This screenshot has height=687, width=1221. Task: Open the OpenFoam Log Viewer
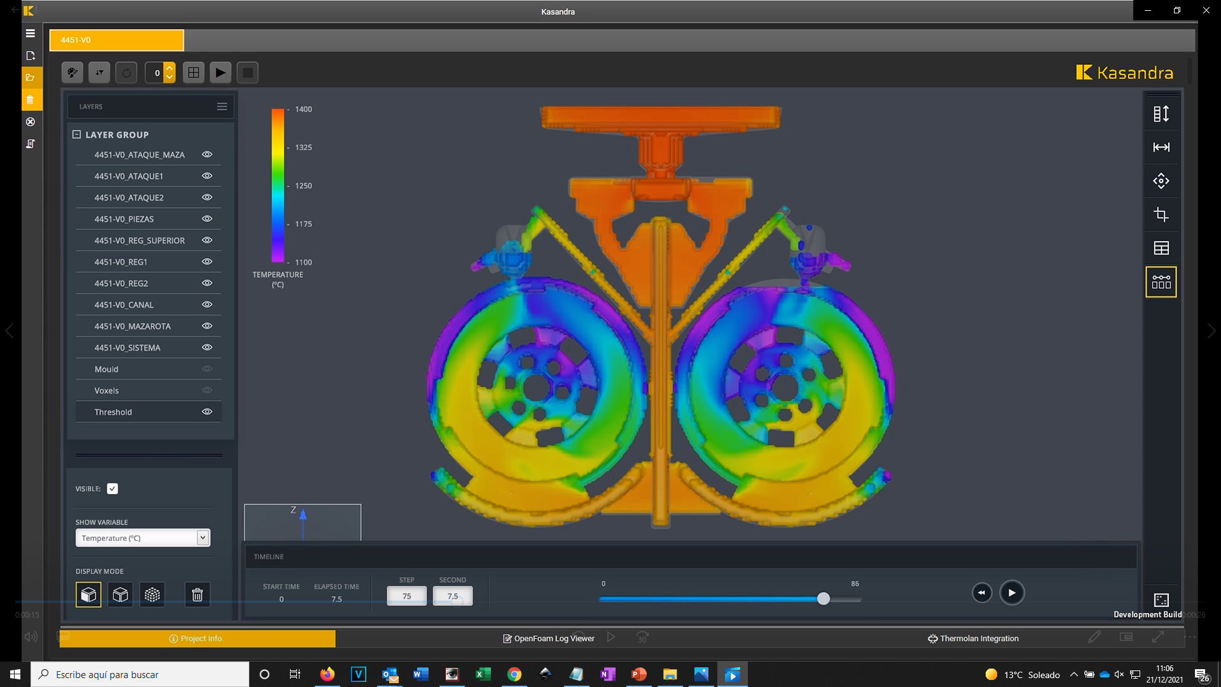pos(549,639)
